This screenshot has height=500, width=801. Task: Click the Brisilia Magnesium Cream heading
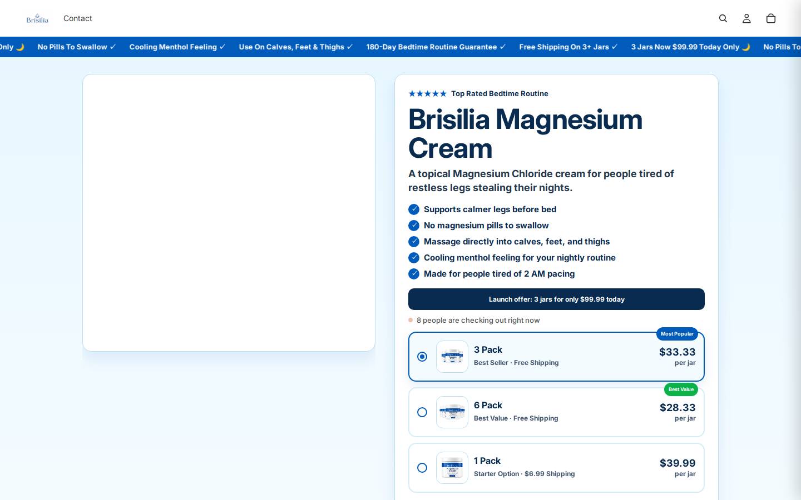(x=525, y=134)
